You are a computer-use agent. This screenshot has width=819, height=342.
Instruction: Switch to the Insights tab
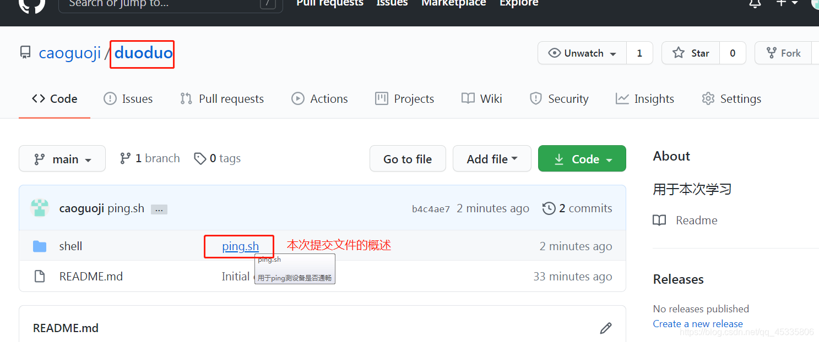tap(645, 99)
